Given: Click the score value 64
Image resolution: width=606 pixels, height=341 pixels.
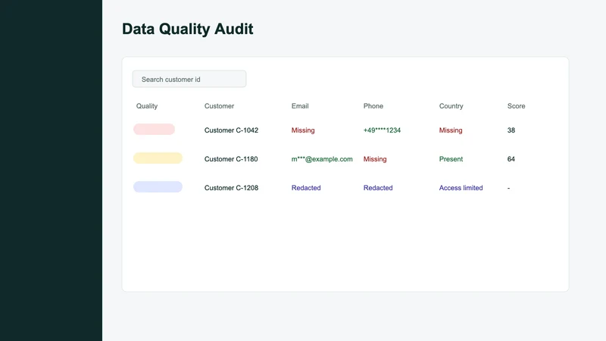Looking at the screenshot, I should tap(511, 159).
